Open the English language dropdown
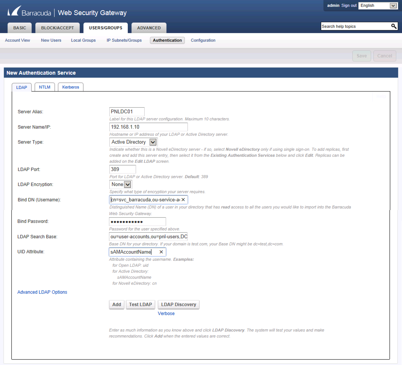Image resolution: width=402 pixels, height=365 pixels. [378, 6]
